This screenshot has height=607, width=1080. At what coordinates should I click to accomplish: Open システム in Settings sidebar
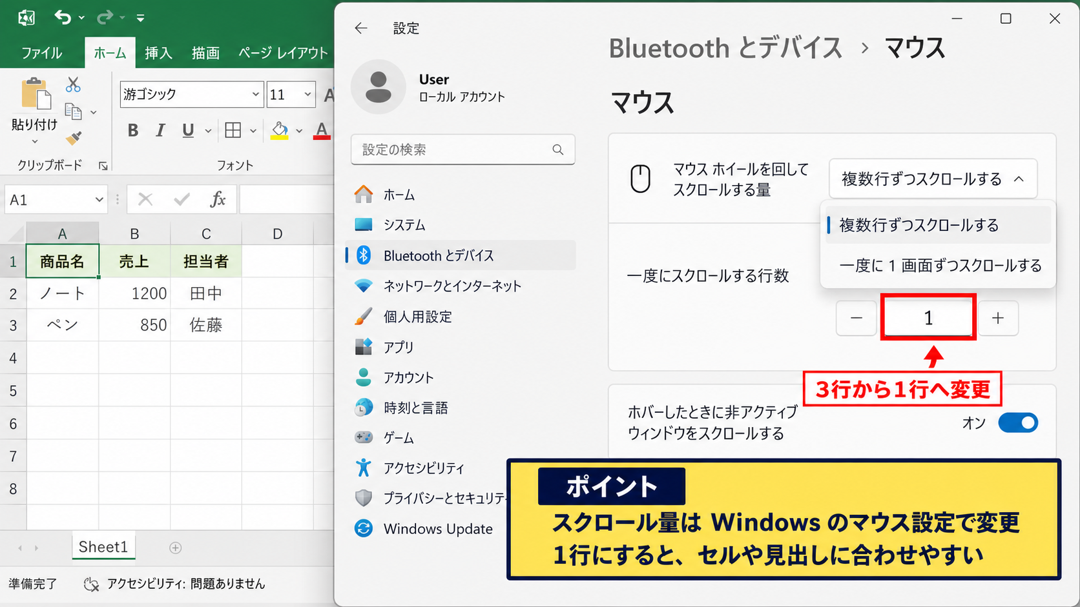(x=461, y=225)
